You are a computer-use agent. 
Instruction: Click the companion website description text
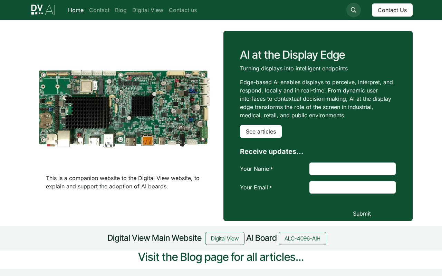coord(123,182)
